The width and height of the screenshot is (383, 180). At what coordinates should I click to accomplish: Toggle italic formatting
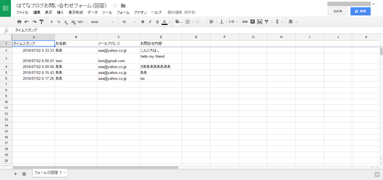150,22
